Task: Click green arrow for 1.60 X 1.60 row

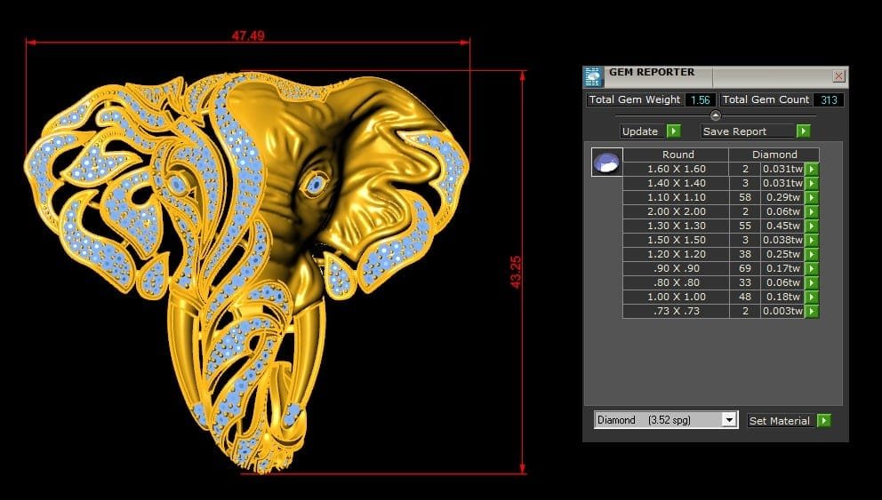Action: [x=812, y=169]
